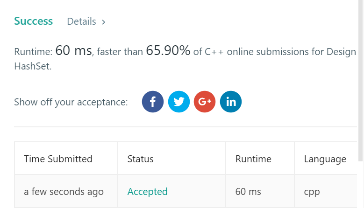The width and height of the screenshot is (364, 208).
Task: Click the 'a few seconds ago' cell
Action: (x=64, y=192)
